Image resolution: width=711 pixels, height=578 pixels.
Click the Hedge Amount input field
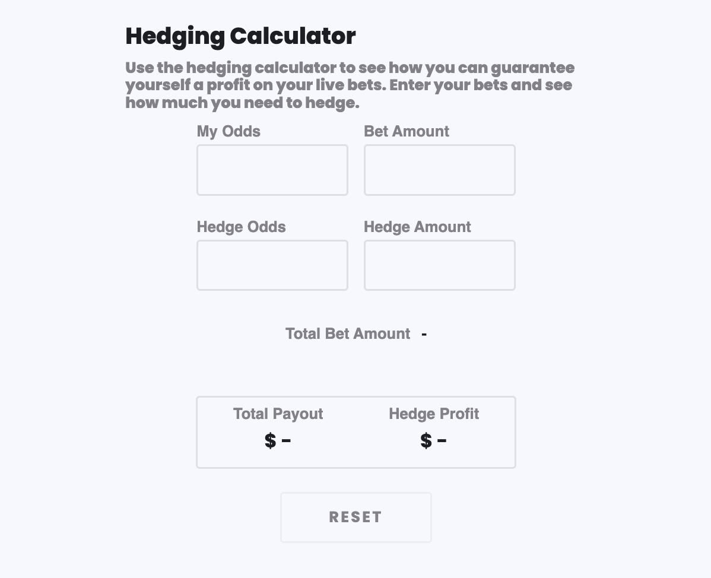pos(439,265)
